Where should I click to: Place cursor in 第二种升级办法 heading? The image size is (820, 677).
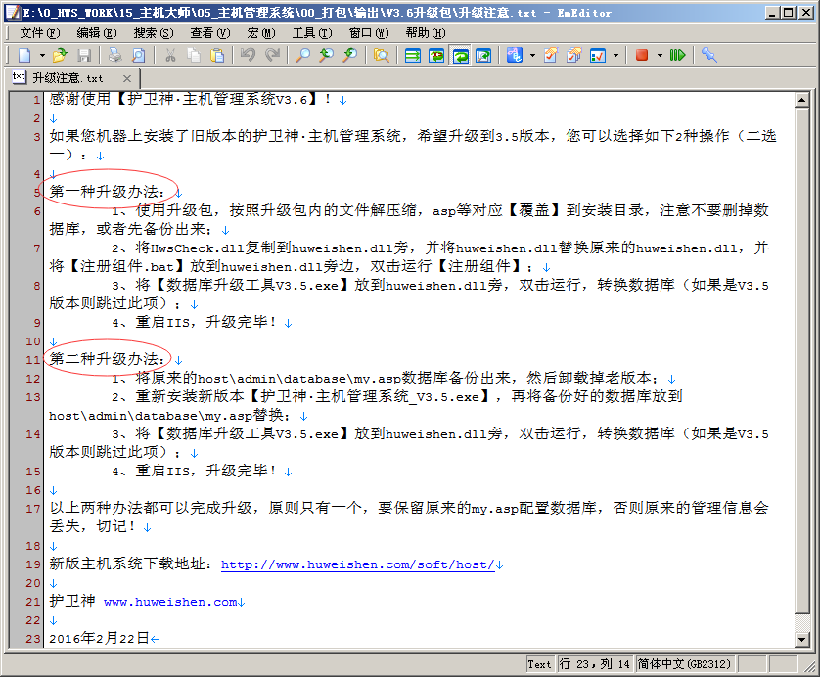(x=107, y=359)
